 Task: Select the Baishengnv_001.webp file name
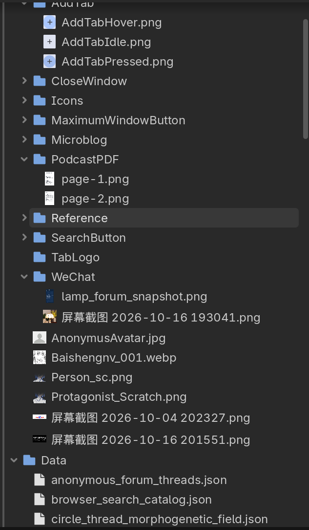114,358
